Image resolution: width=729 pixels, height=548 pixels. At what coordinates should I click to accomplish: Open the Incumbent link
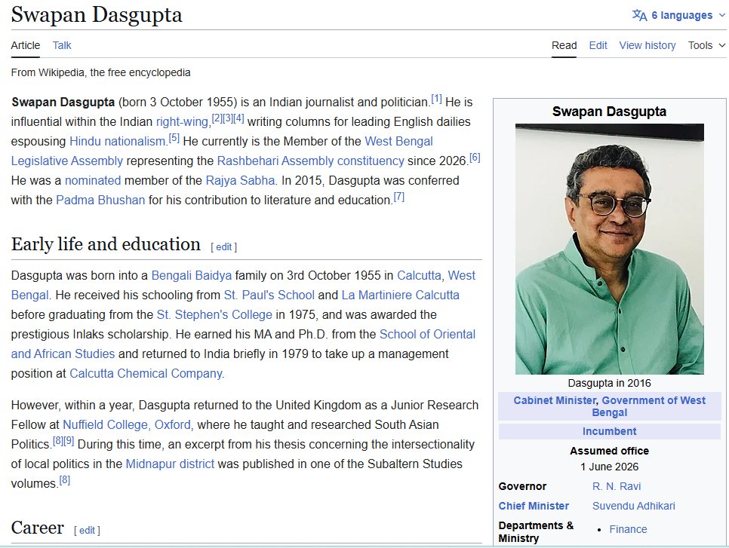click(610, 431)
